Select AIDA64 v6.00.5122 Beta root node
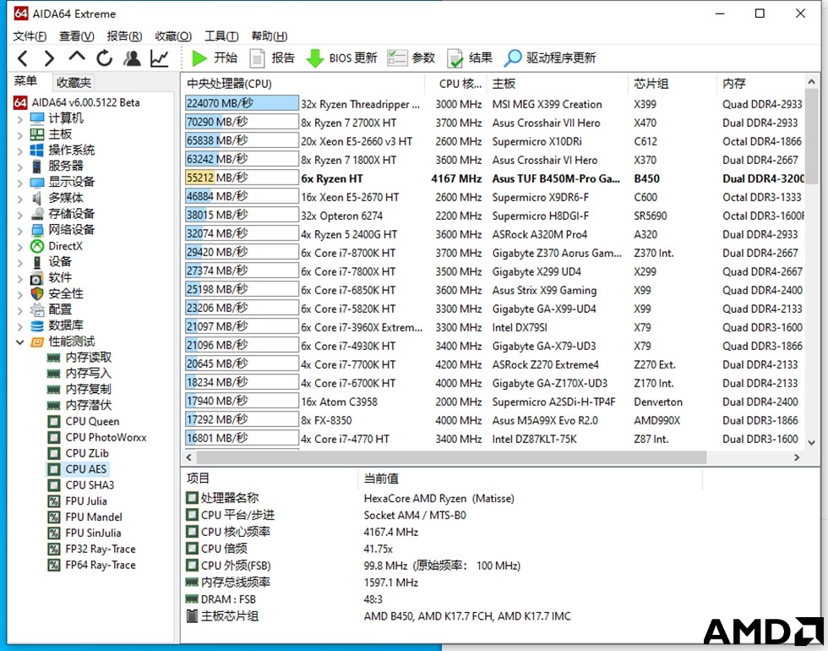 point(85,102)
